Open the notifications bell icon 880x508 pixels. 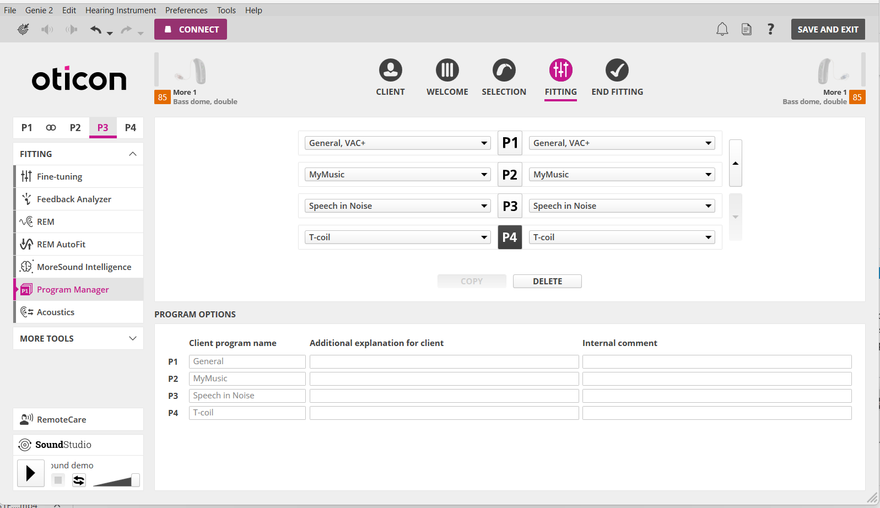tap(722, 29)
